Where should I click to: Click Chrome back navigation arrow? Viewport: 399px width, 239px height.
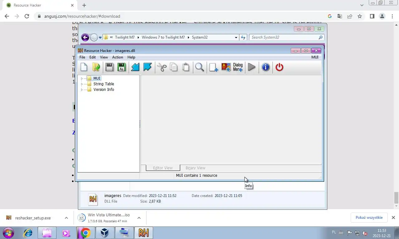click(7, 16)
